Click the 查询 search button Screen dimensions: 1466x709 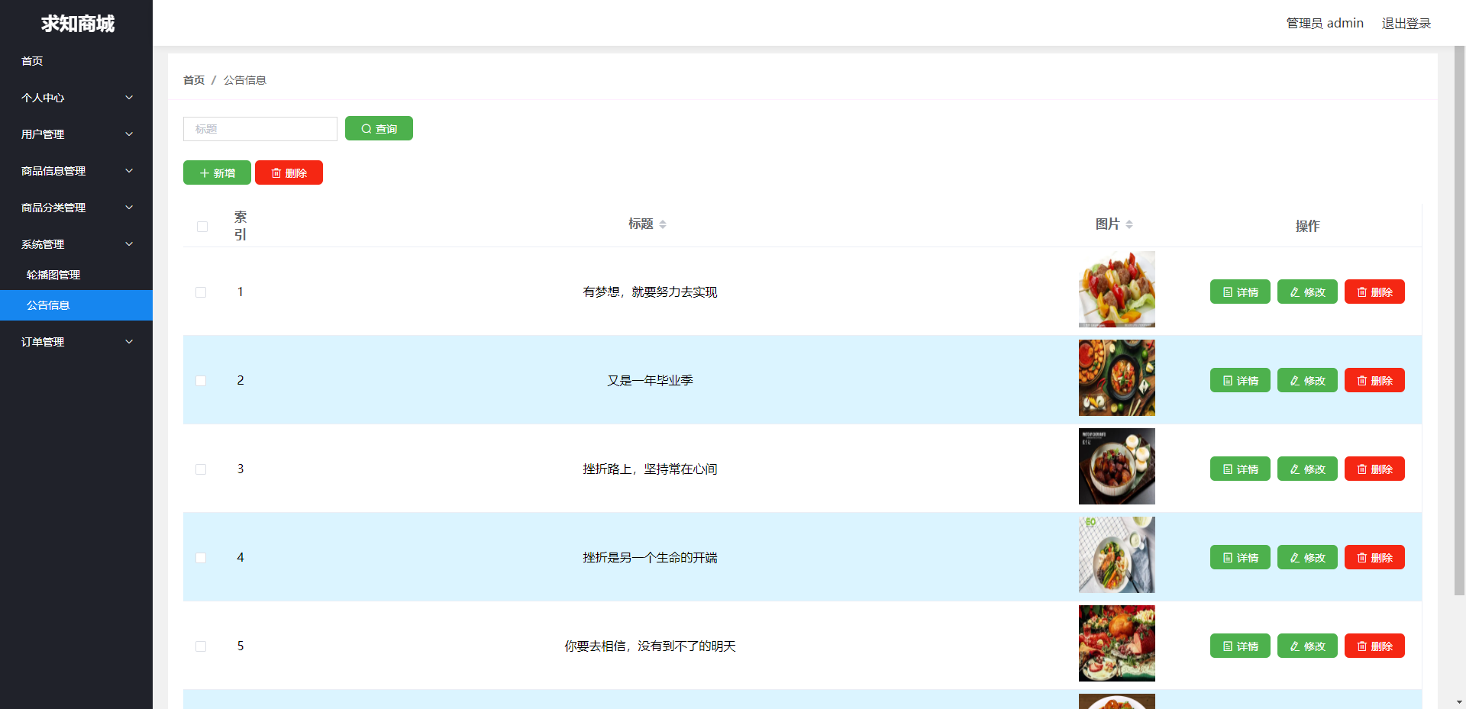click(379, 128)
